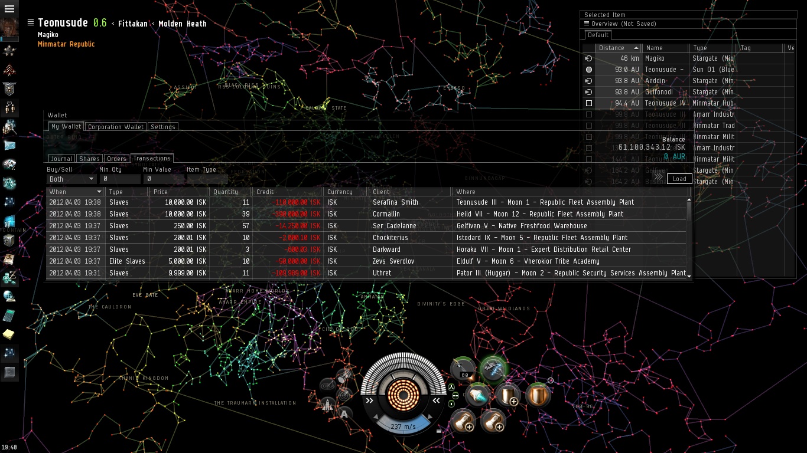
Task: Decrease ship speed with left chevrons button
Action: click(x=370, y=401)
